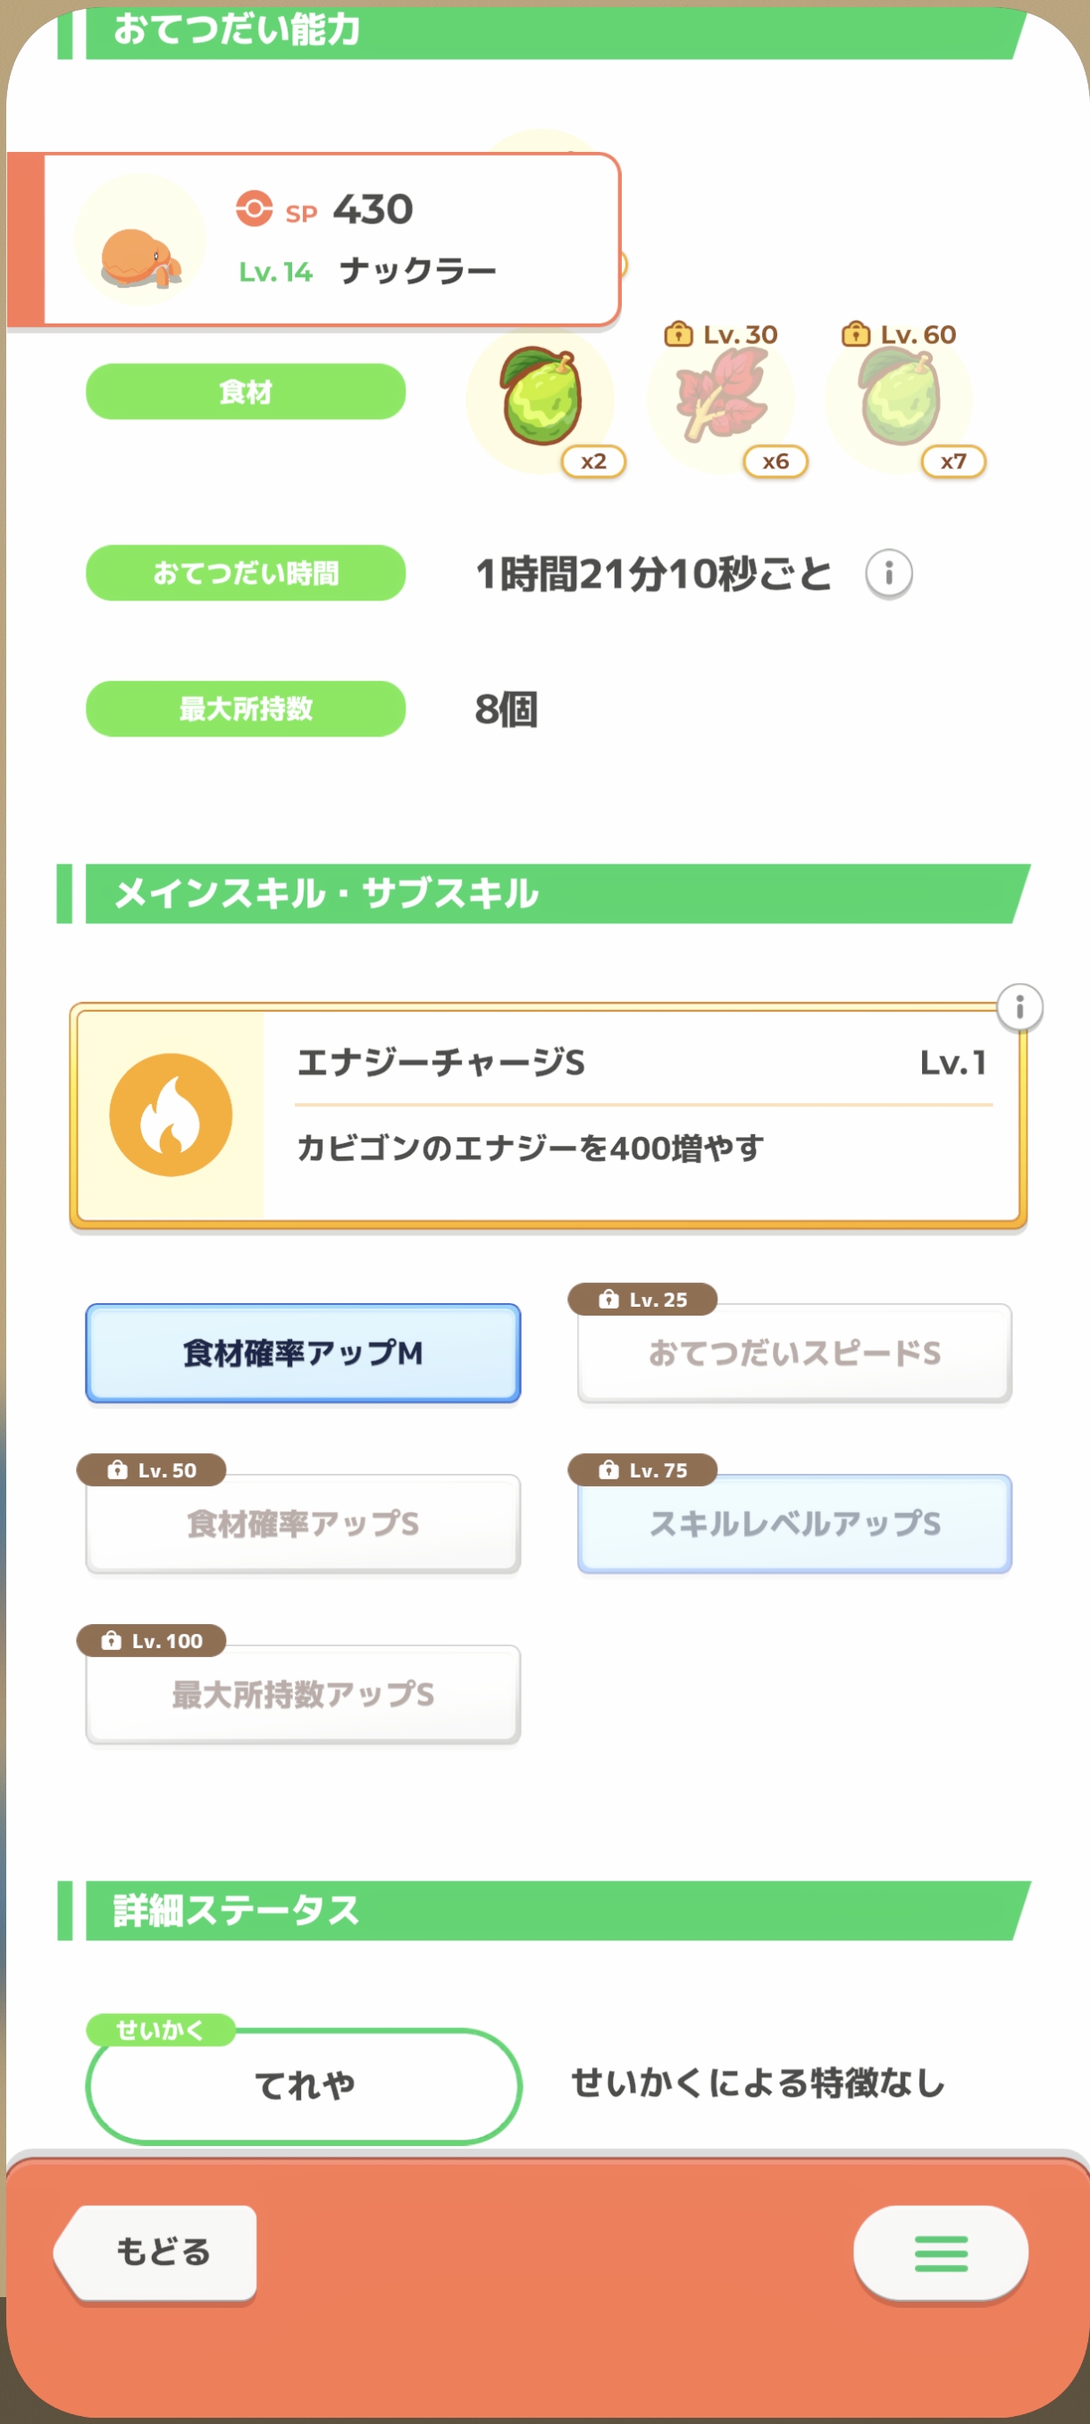Tap the Poké Ball SP icon

point(254,209)
